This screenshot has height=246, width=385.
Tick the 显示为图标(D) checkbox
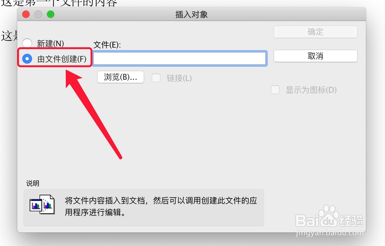point(275,90)
